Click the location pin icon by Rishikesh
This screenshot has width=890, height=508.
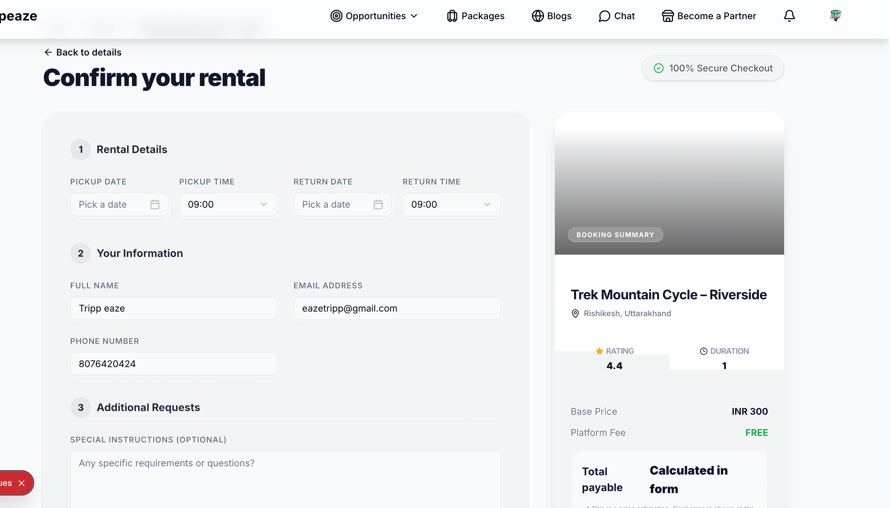click(575, 313)
